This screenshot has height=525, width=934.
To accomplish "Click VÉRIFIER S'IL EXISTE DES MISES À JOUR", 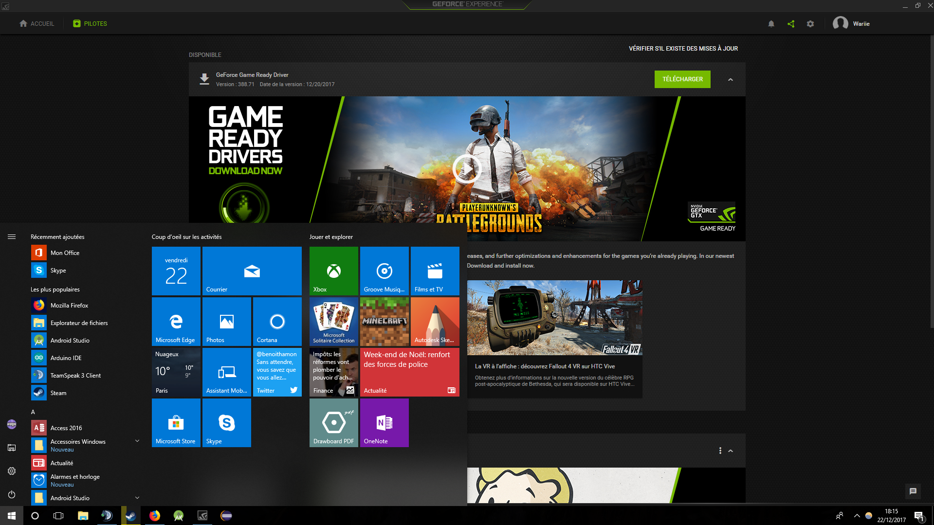I will tap(683, 49).
